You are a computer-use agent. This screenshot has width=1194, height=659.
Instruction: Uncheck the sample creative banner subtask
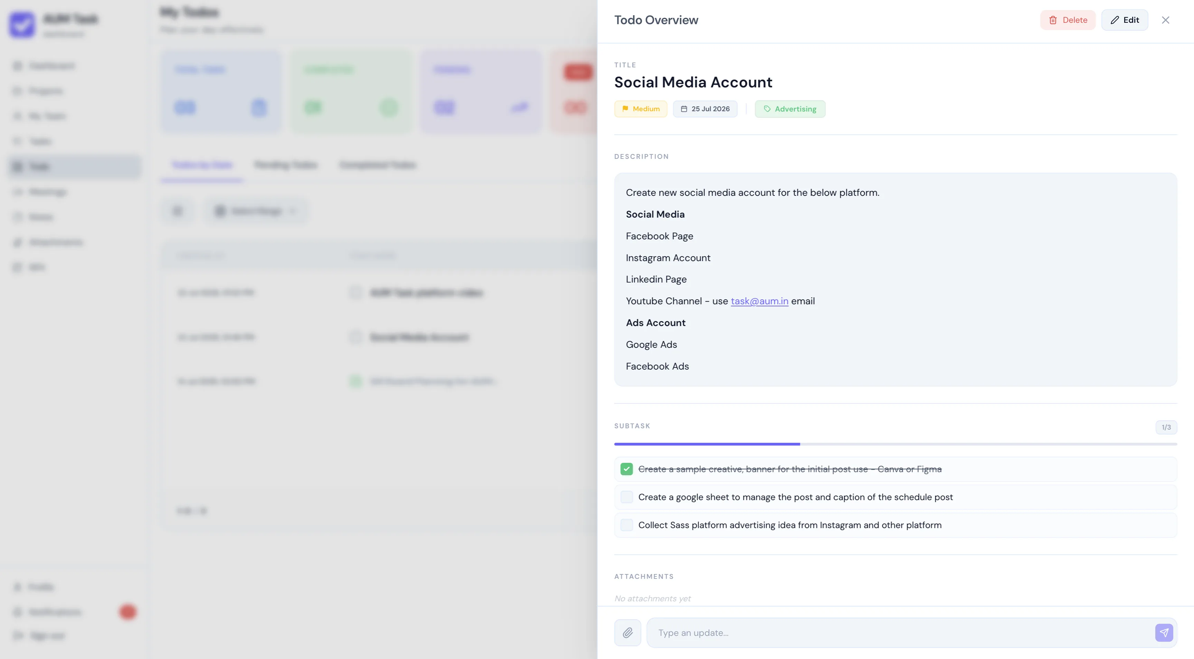click(x=627, y=469)
